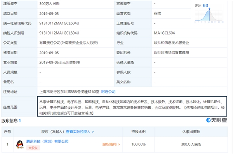Image resolution: width=233 pixels, height=154 pixels.
Task: Select industry value 软件和信息技术服务业
Action: (x=171, y=43)
